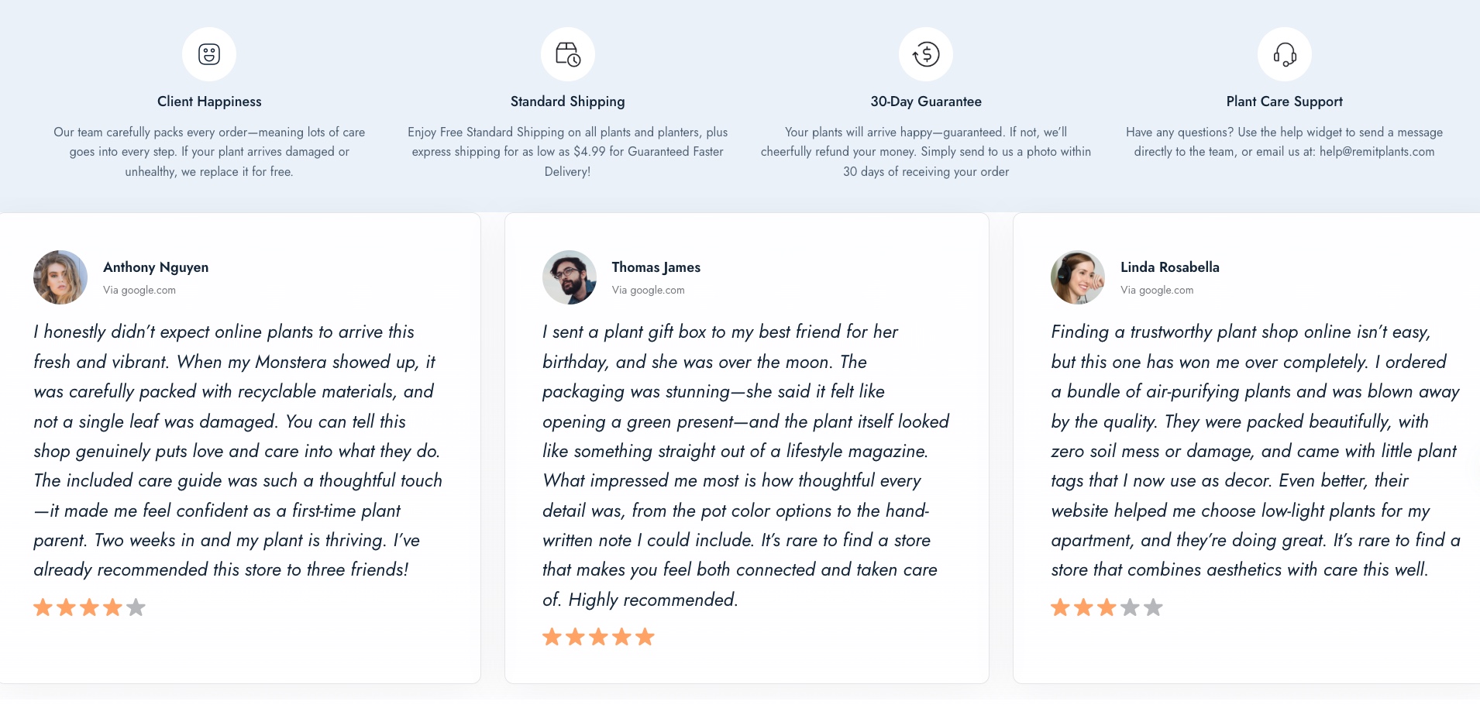Open Anthony Nguyen's profile photo
1480x705 pixels.
[60, 277]
